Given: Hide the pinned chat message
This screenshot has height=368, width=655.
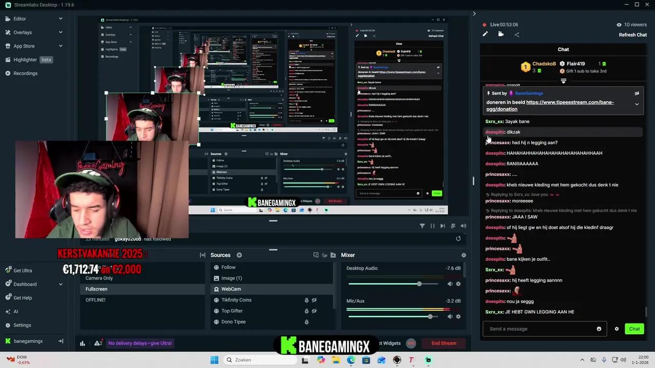Looking at the screenshot, I should point(637,94).
